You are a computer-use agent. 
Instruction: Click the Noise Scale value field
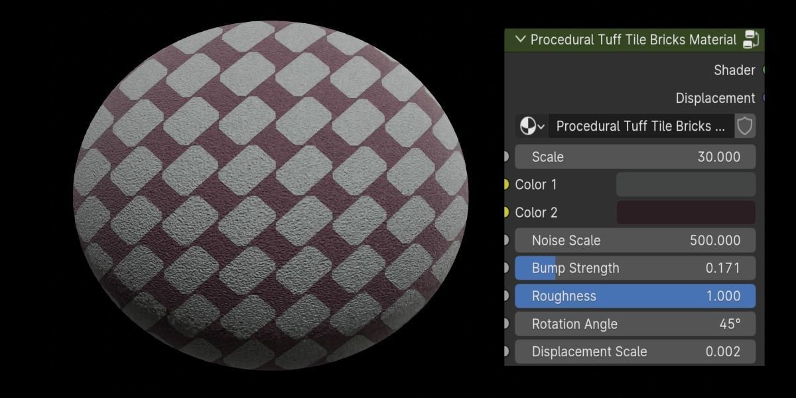point(635,240)
